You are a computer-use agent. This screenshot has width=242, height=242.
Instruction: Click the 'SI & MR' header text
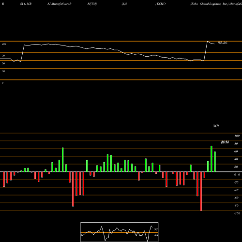26,4
